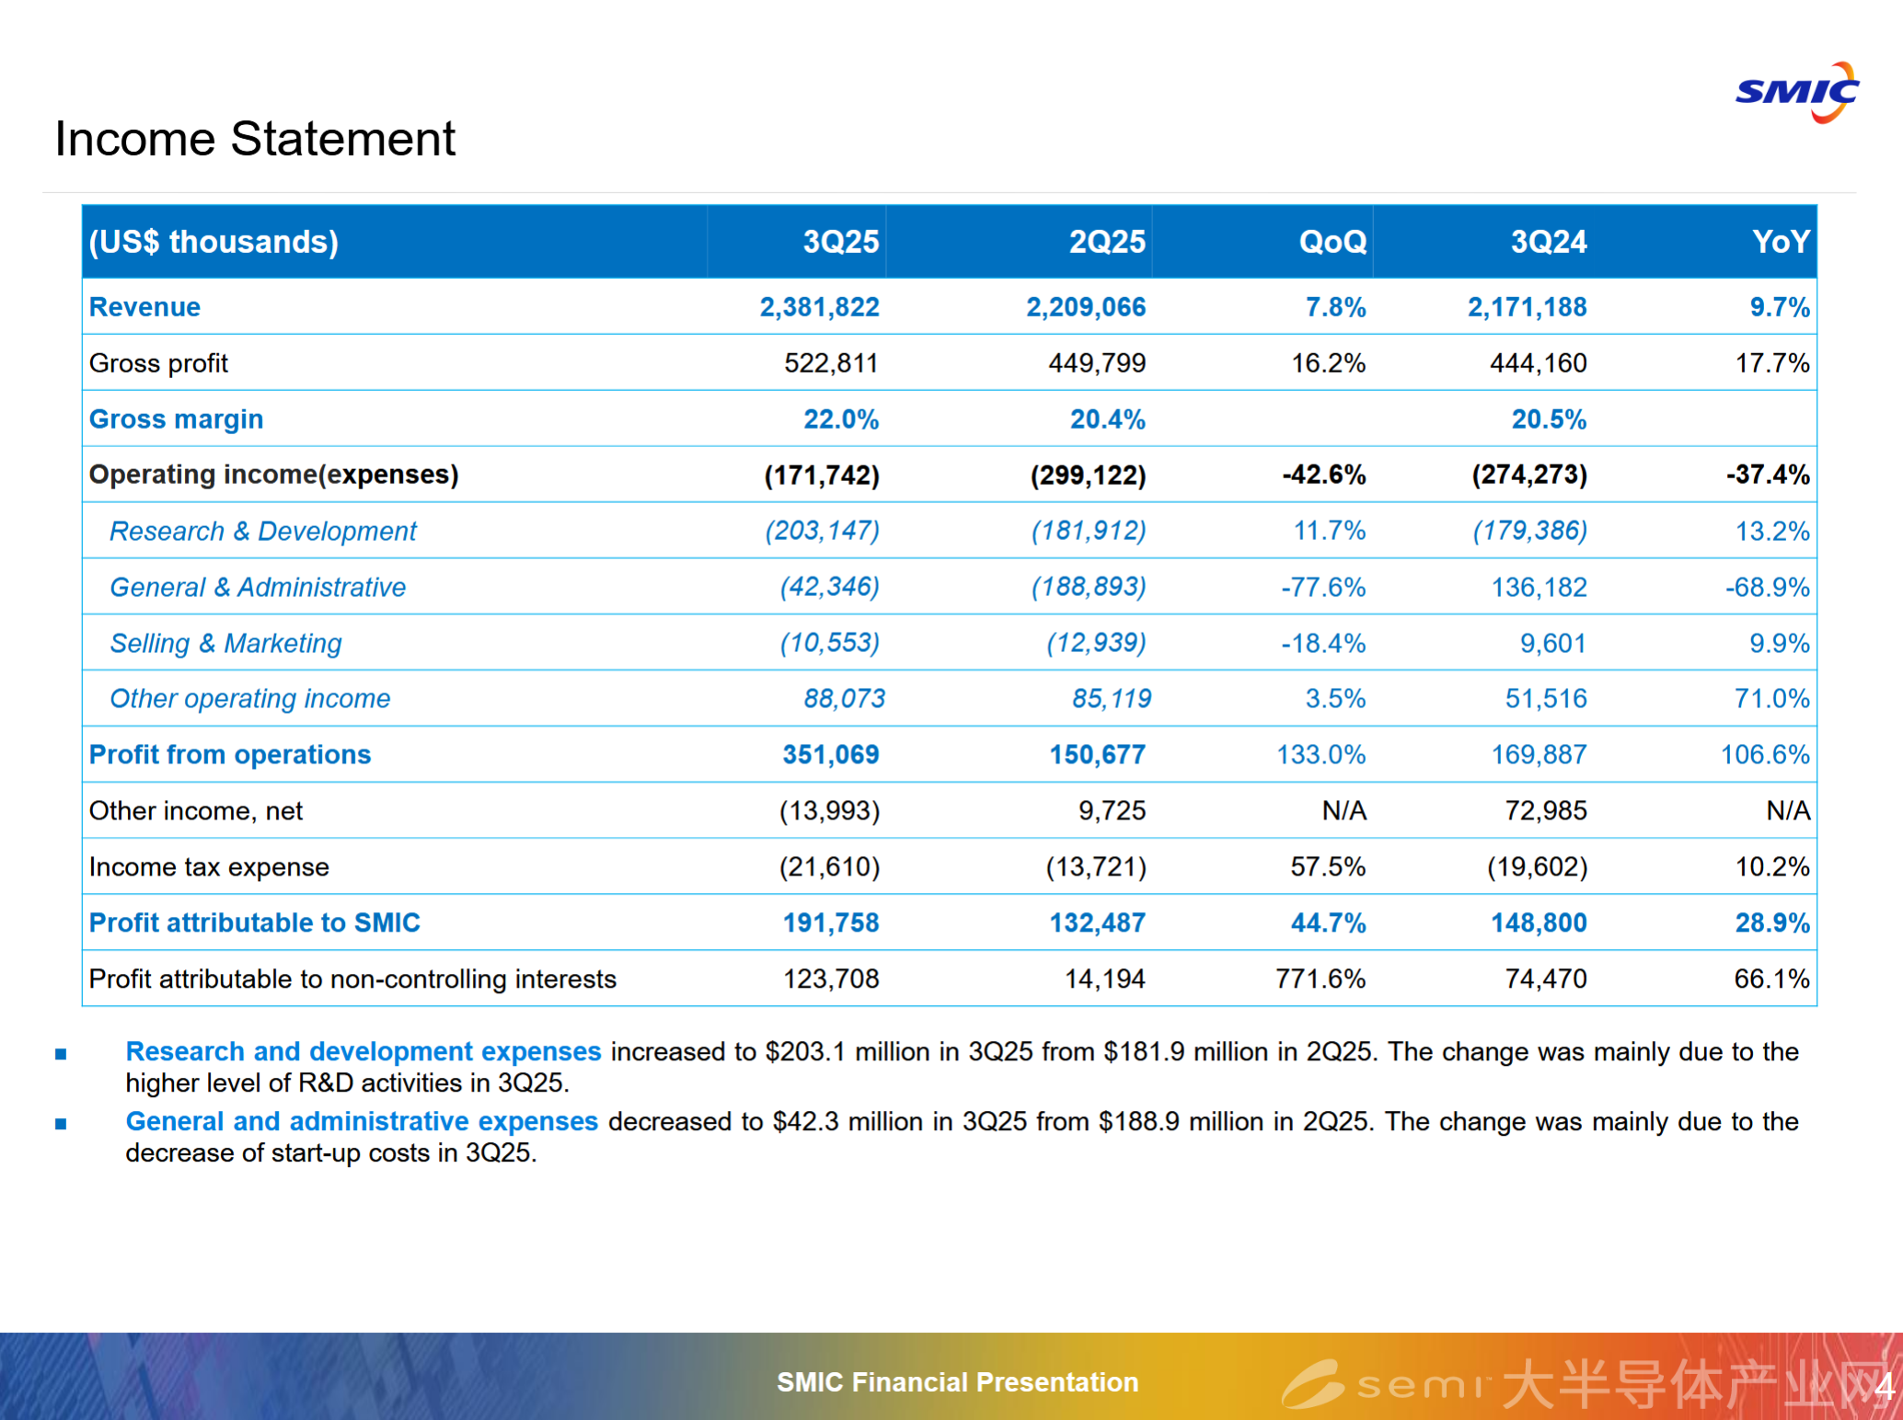Click SMIC Financial Presentation footer text
This screenshot has width=1903, height=1420.
pos(957,1382)
